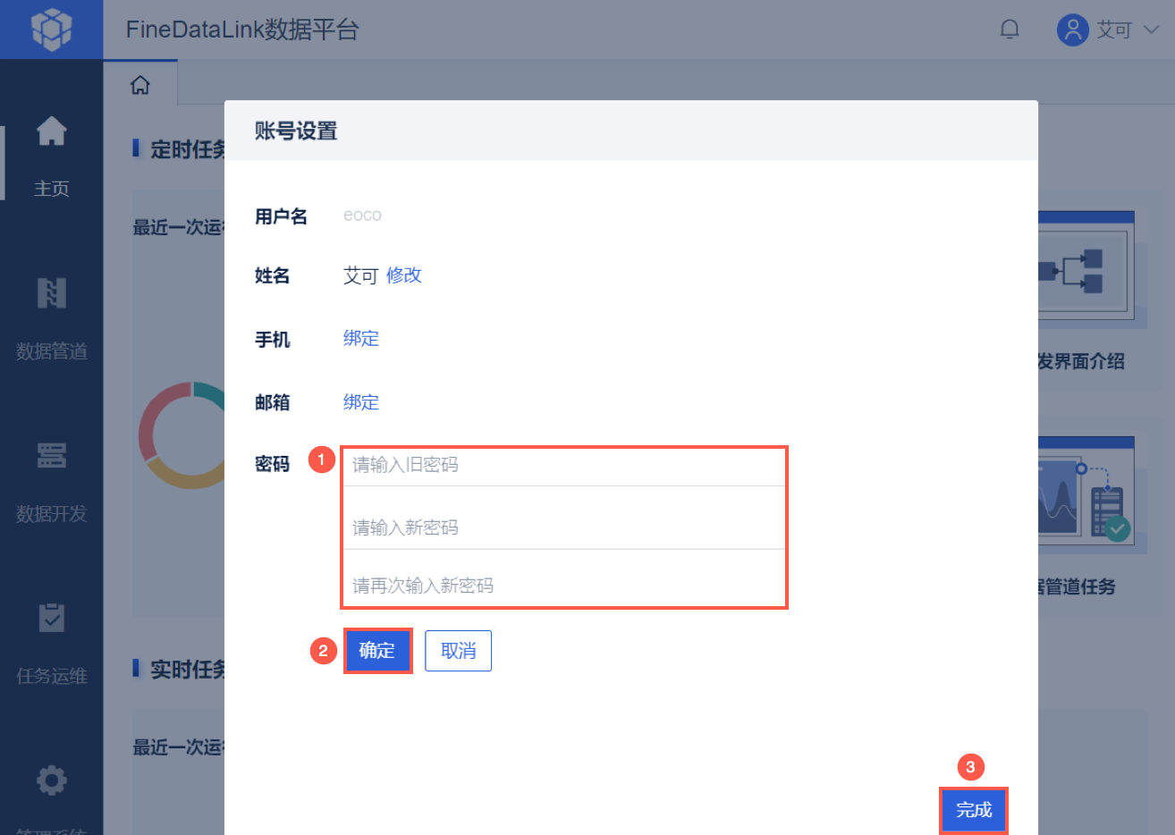Click FineDataLink数据平台 title
This screenshot has height=835, width=1175.
point(242,30)
